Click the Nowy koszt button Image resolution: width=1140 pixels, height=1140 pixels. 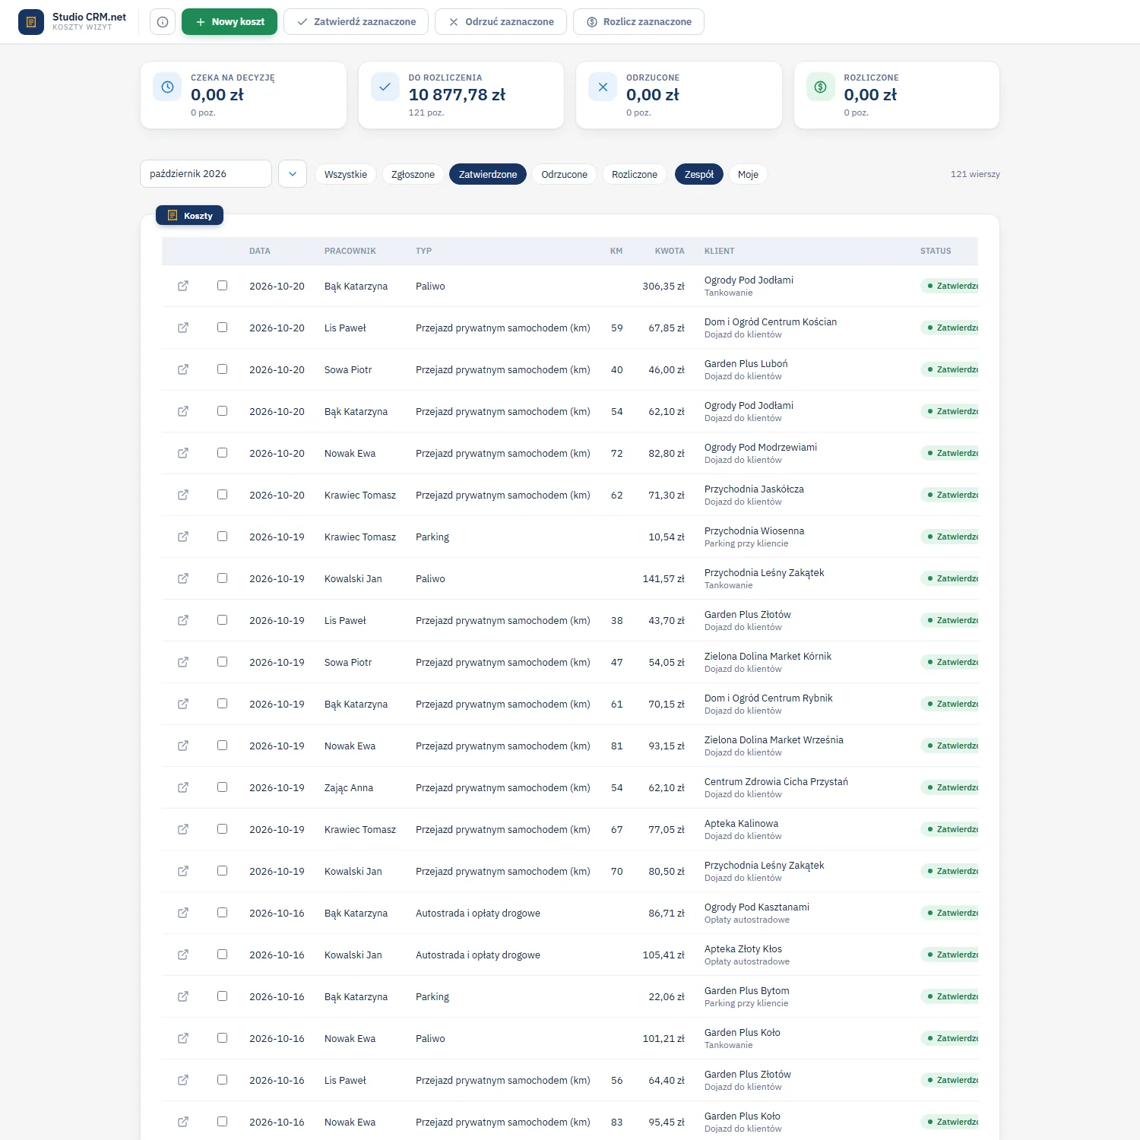(230, 22)
